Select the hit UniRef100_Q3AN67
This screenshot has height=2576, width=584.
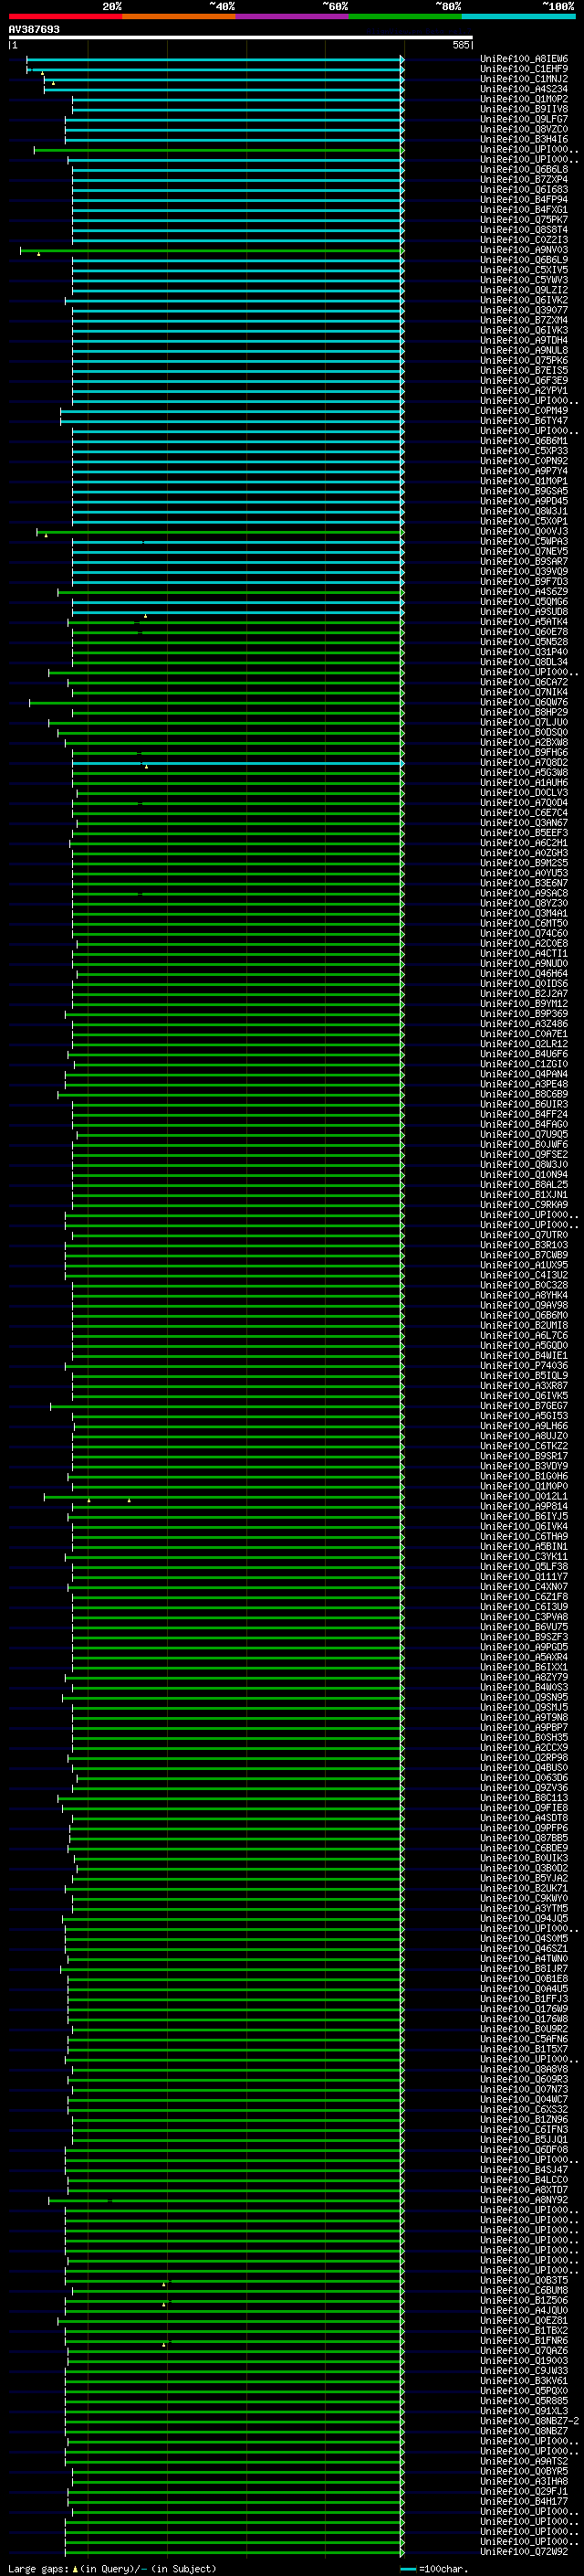pos(524,823)
